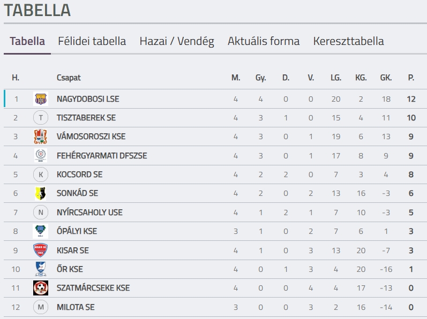Click the Sonkád SE yellow crest
427x319 pixels.
pos(41,193)
